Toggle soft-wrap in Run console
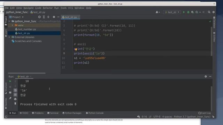Viewport: 223px width, 125px height. pos(15,90)
